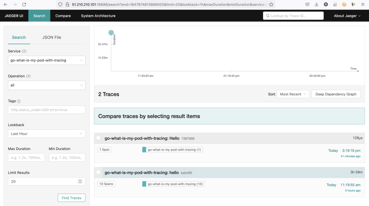
Task: Click the browser back arrow
Action: point(6,4)
